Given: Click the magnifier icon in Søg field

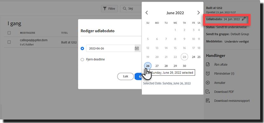Looking at the screenshot, I should point(125,9).
